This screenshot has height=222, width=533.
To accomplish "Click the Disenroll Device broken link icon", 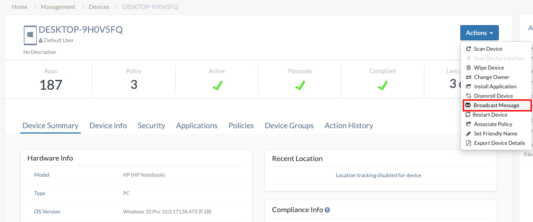I will 468,96.
